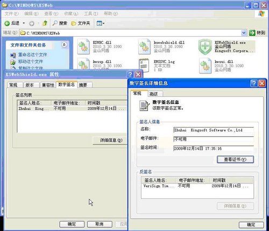Open the Favorites (收藏) menu
Image resolution: width=269 pixels, height=231 pixels.
[x=71, y=13]
